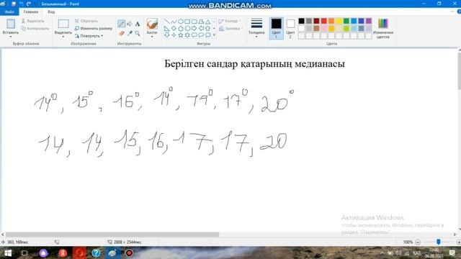This screenshot has height=259, width=461.
Task: Choose the green color swatch
Action: pos(346,21)
